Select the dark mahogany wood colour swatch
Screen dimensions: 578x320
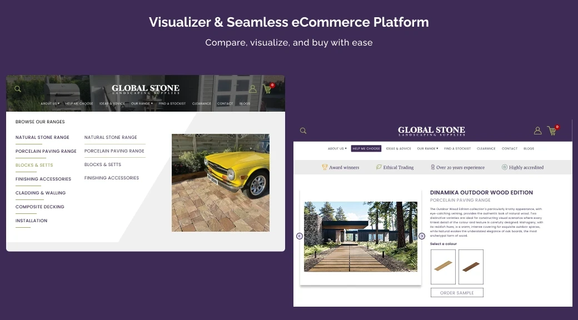click(x=471, y=267)
